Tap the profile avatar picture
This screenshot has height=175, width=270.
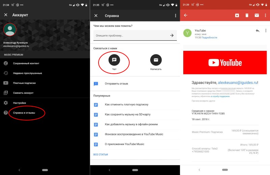tap(10, 30)
